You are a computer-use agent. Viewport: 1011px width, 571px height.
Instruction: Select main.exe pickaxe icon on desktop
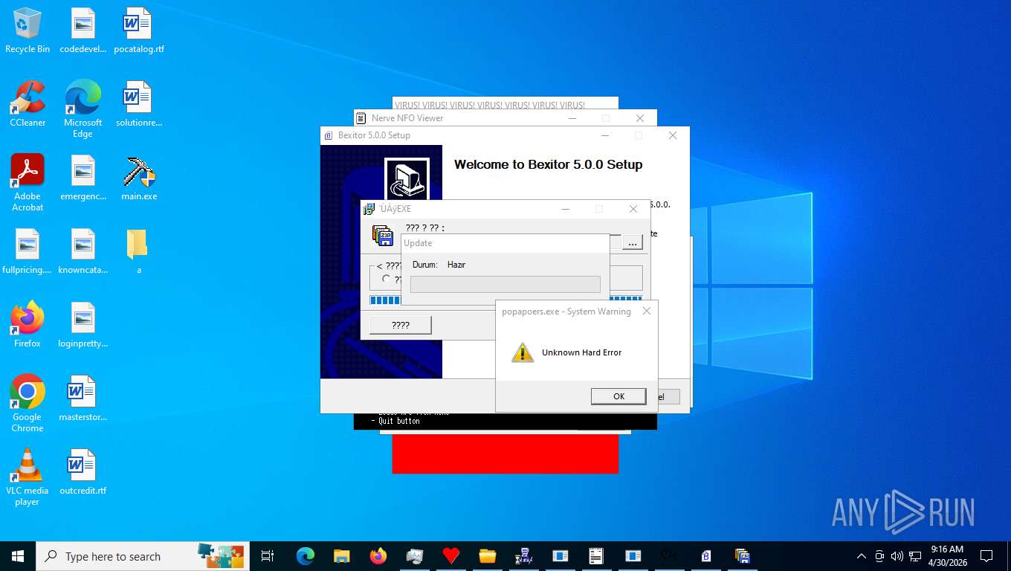[x=138, y=178]
